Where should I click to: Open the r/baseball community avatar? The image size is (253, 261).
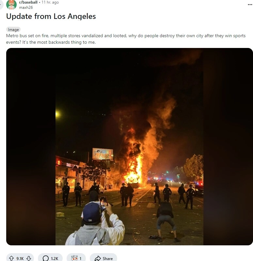point(11,5)
